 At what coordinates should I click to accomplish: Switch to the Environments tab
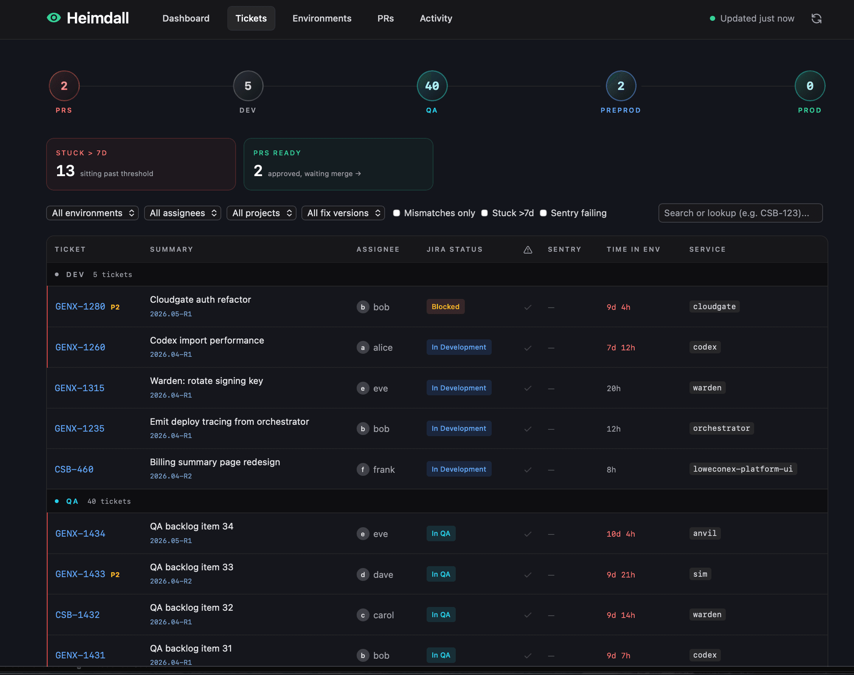pyautogui.click(x=322, y=18)
